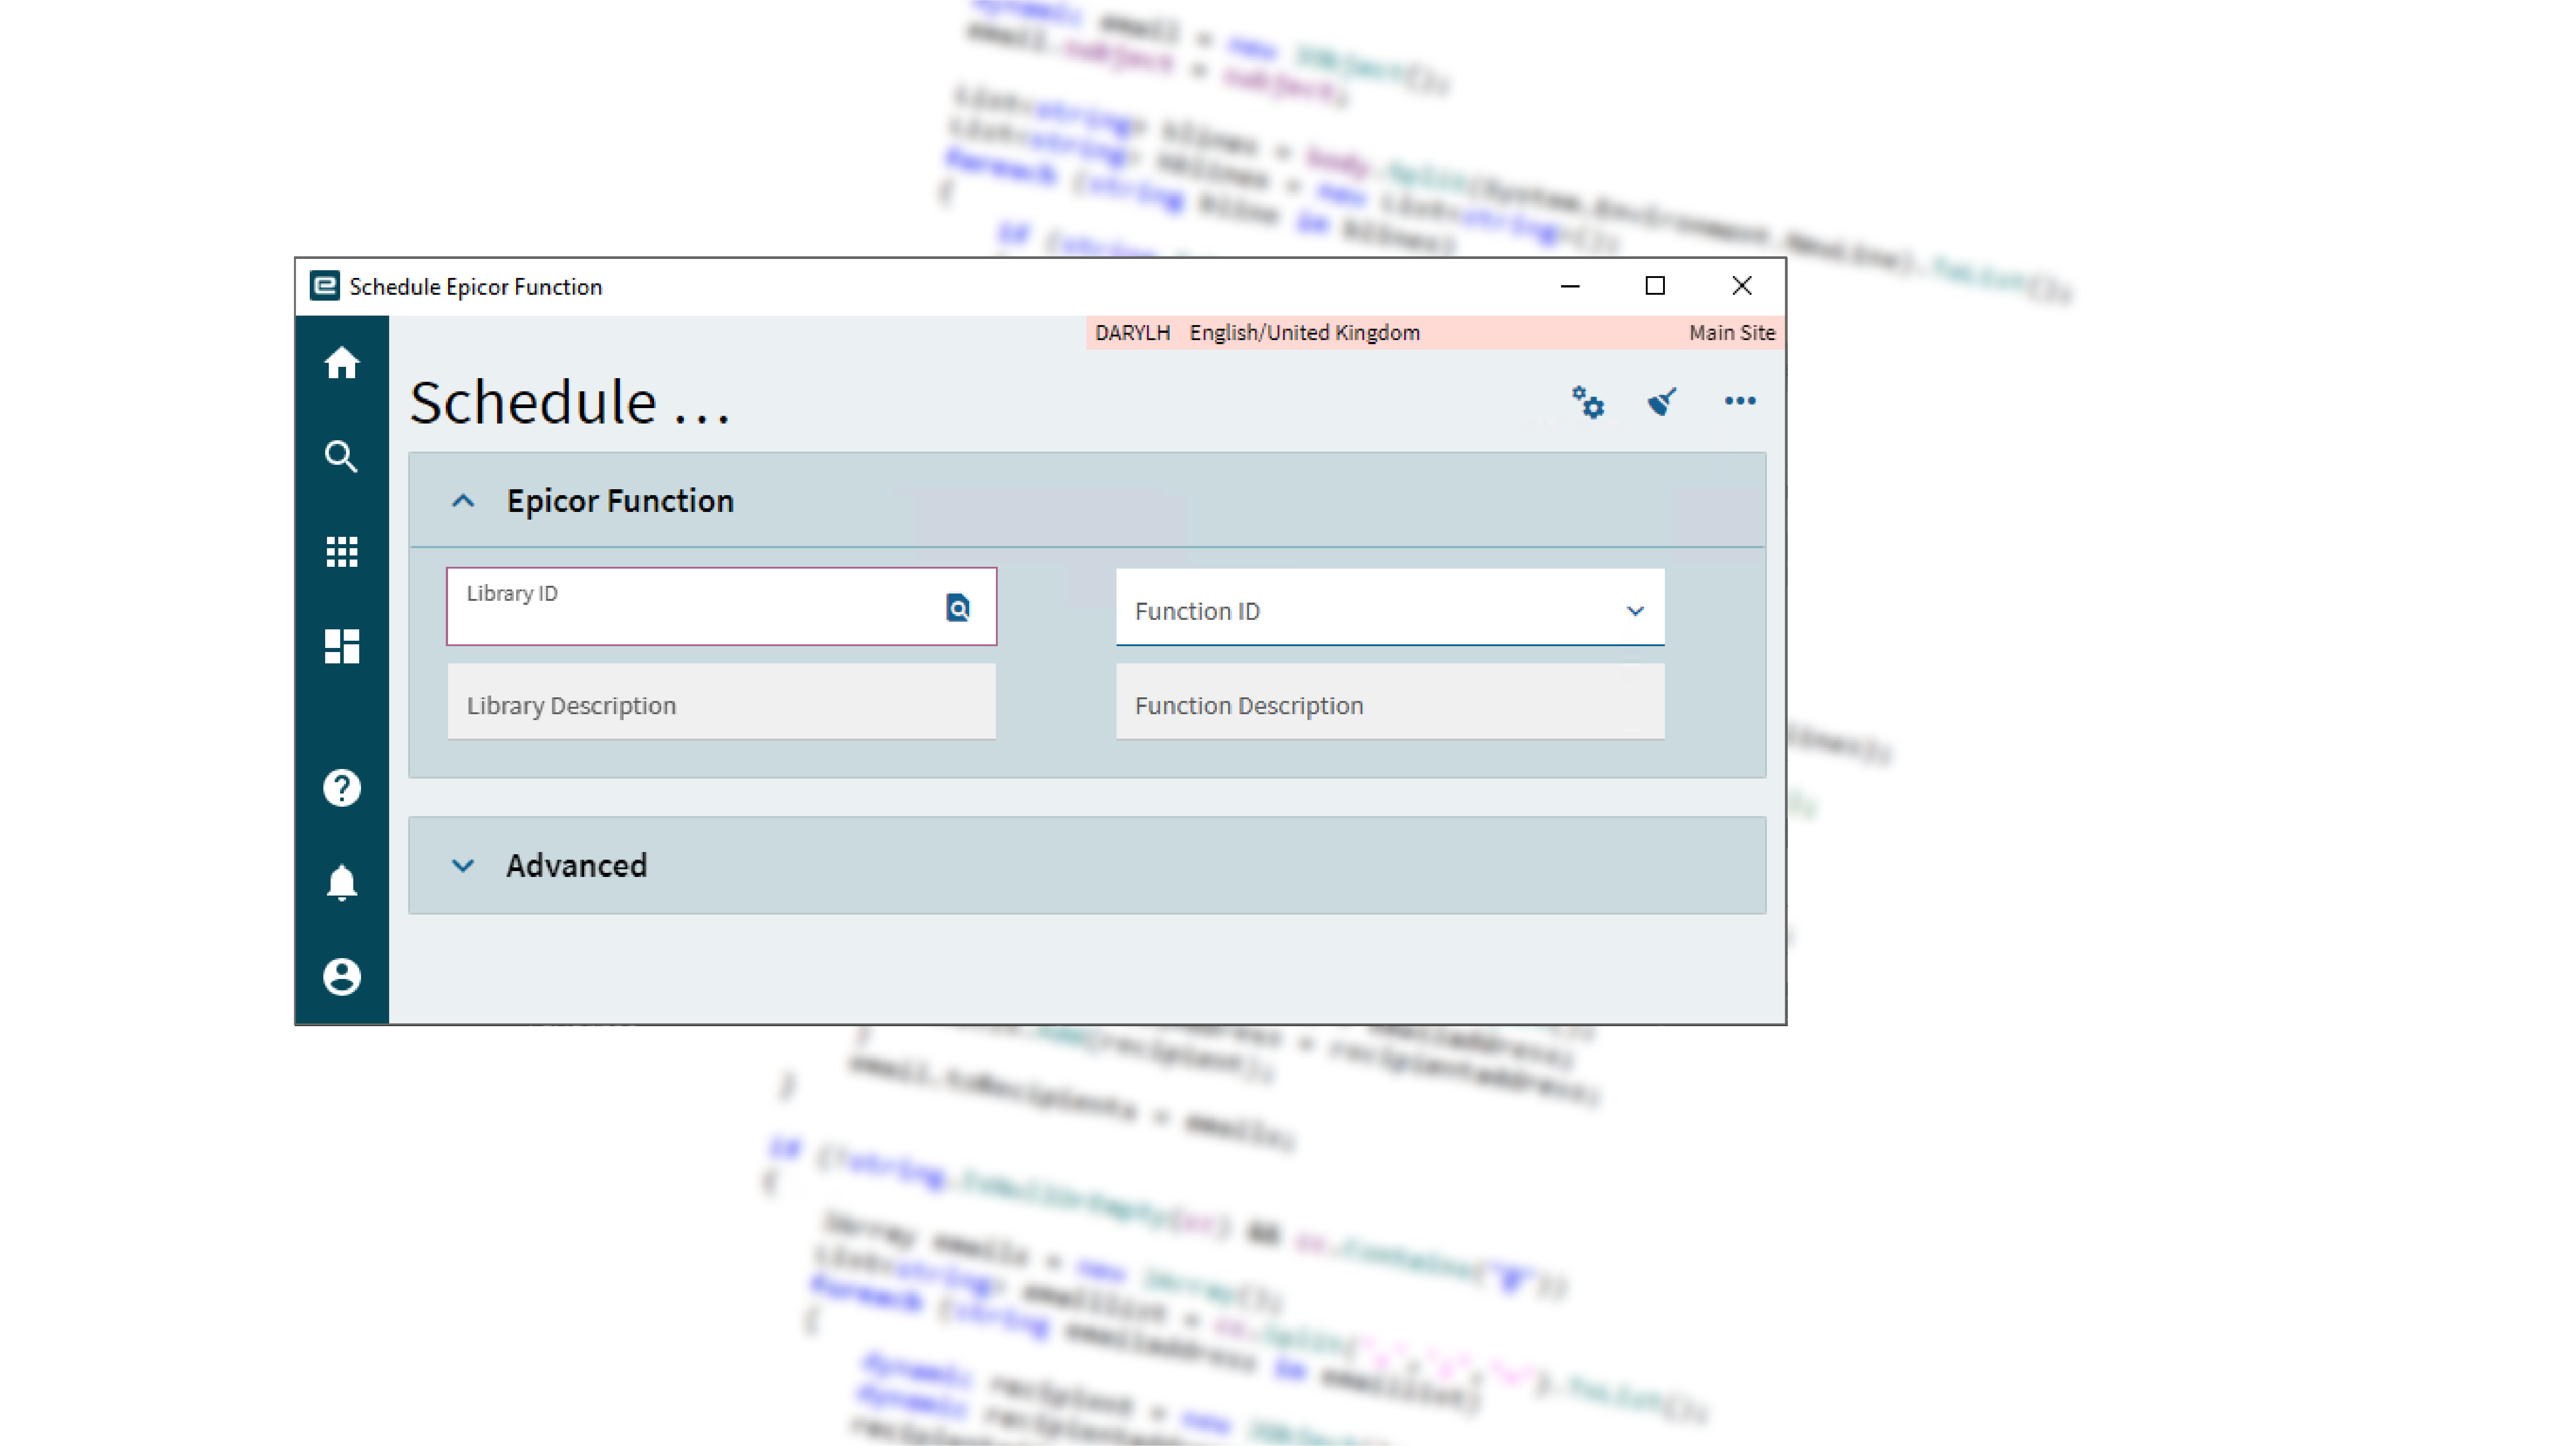Open the sidebar search icon
The width and height of the screenshot is (2576, 1446).
coord(341,456)
